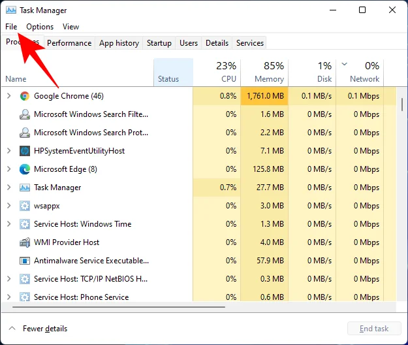Open the View menu
Screen dimensions: 408x345
pos(71,27)
